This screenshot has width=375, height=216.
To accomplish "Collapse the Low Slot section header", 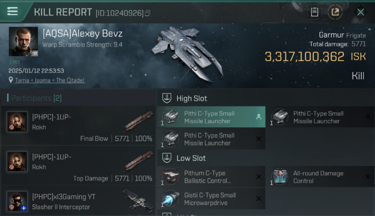I will coord(184,158).
